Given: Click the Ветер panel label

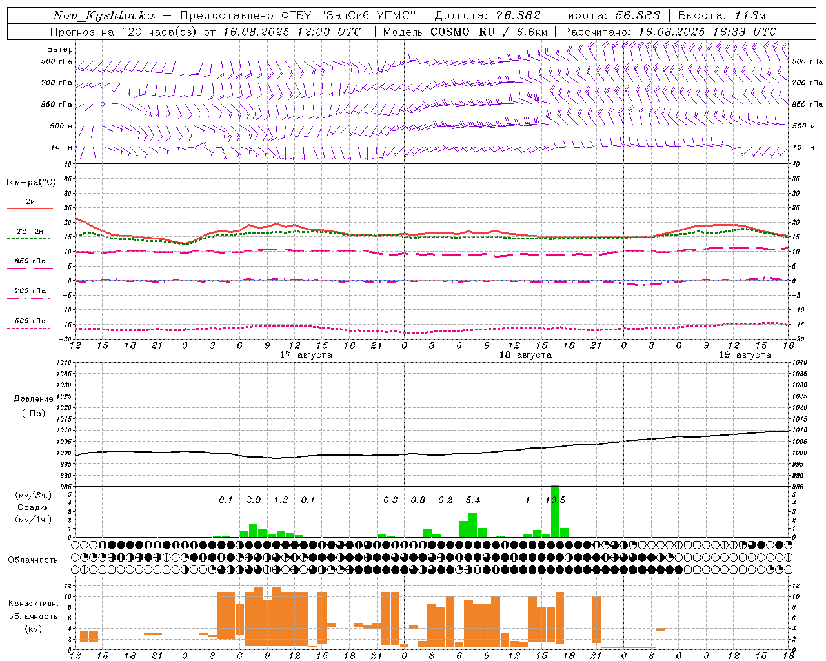Looking at the screenshot, I should pyautogui.click(x=60, y=49).
